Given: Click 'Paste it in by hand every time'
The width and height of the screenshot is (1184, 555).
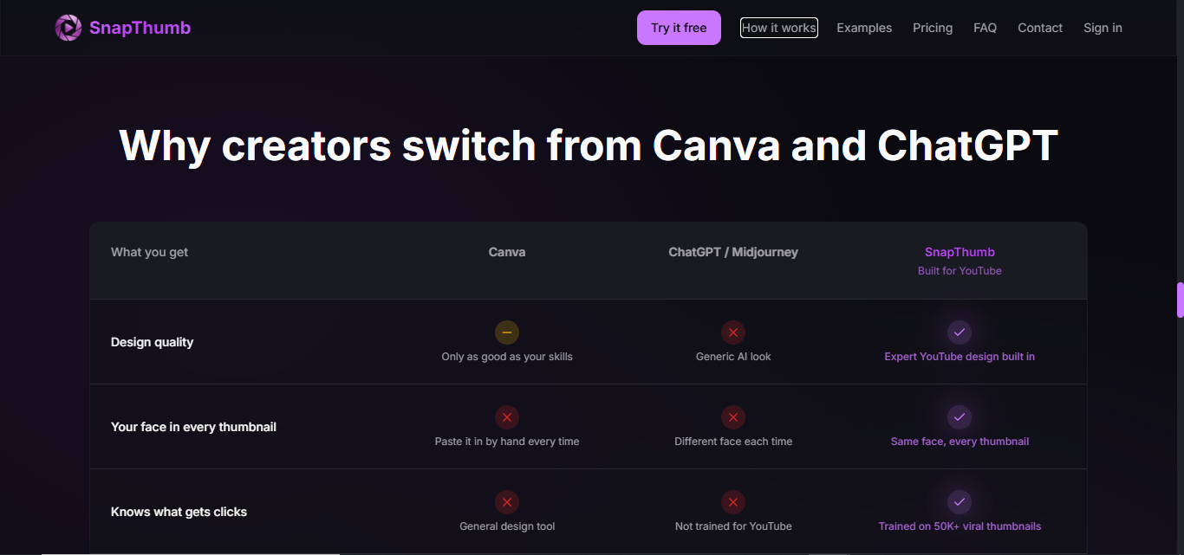Looking at the screenshot, I should click(507, 442).
